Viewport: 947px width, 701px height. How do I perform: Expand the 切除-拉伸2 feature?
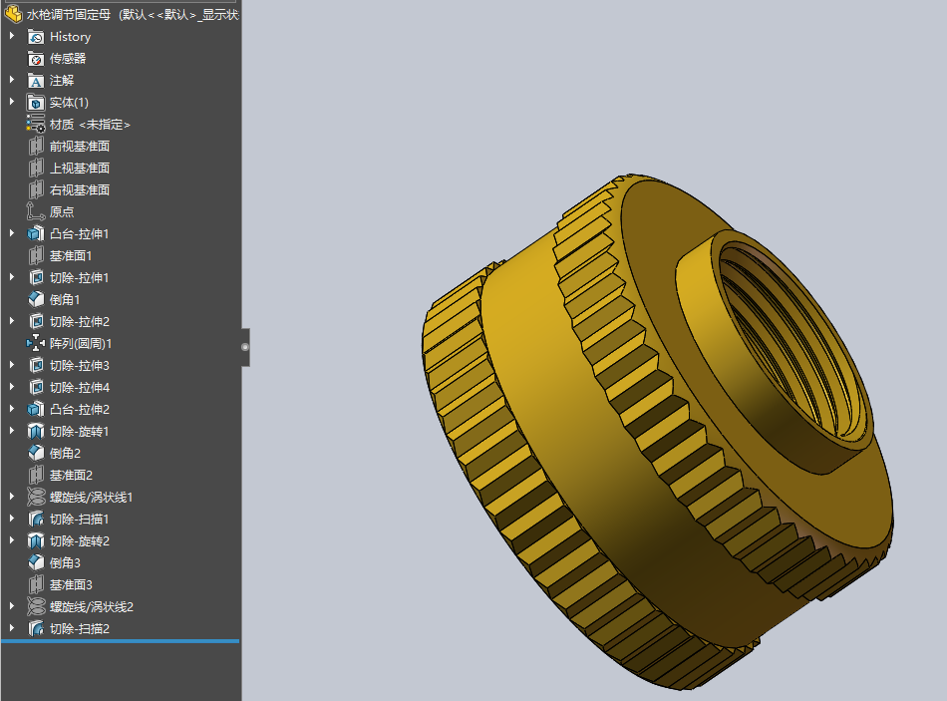point(12,321)
